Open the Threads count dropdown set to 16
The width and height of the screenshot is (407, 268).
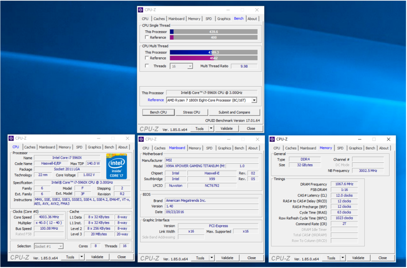tap(191, 66)
